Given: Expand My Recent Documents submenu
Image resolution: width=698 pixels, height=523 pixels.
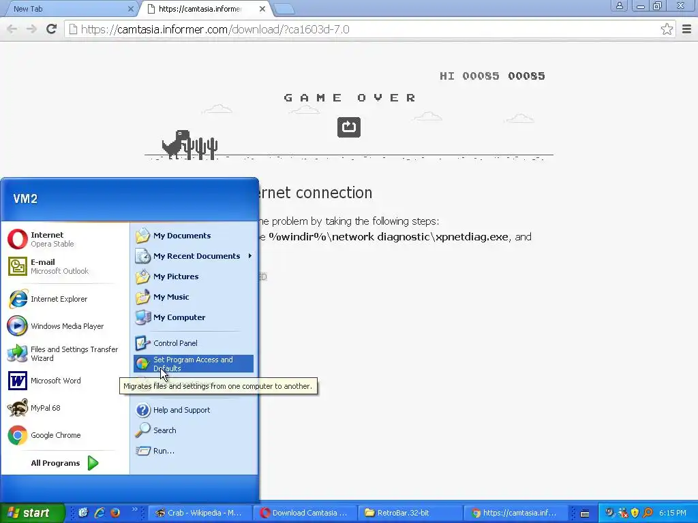Looking at the screenshot, I should pyautogui.click(x=194, y=256).
